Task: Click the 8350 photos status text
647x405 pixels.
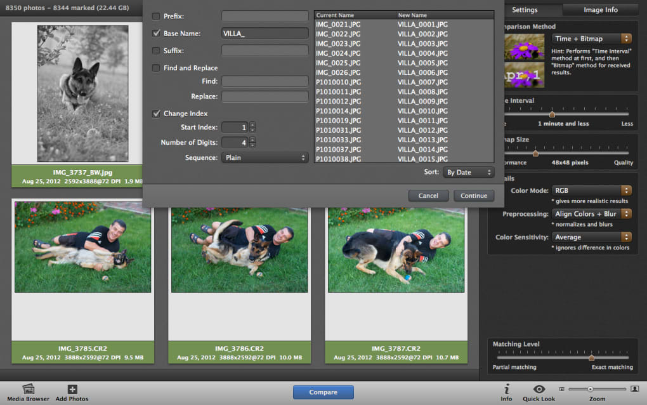Action: (x=67, y=8)
